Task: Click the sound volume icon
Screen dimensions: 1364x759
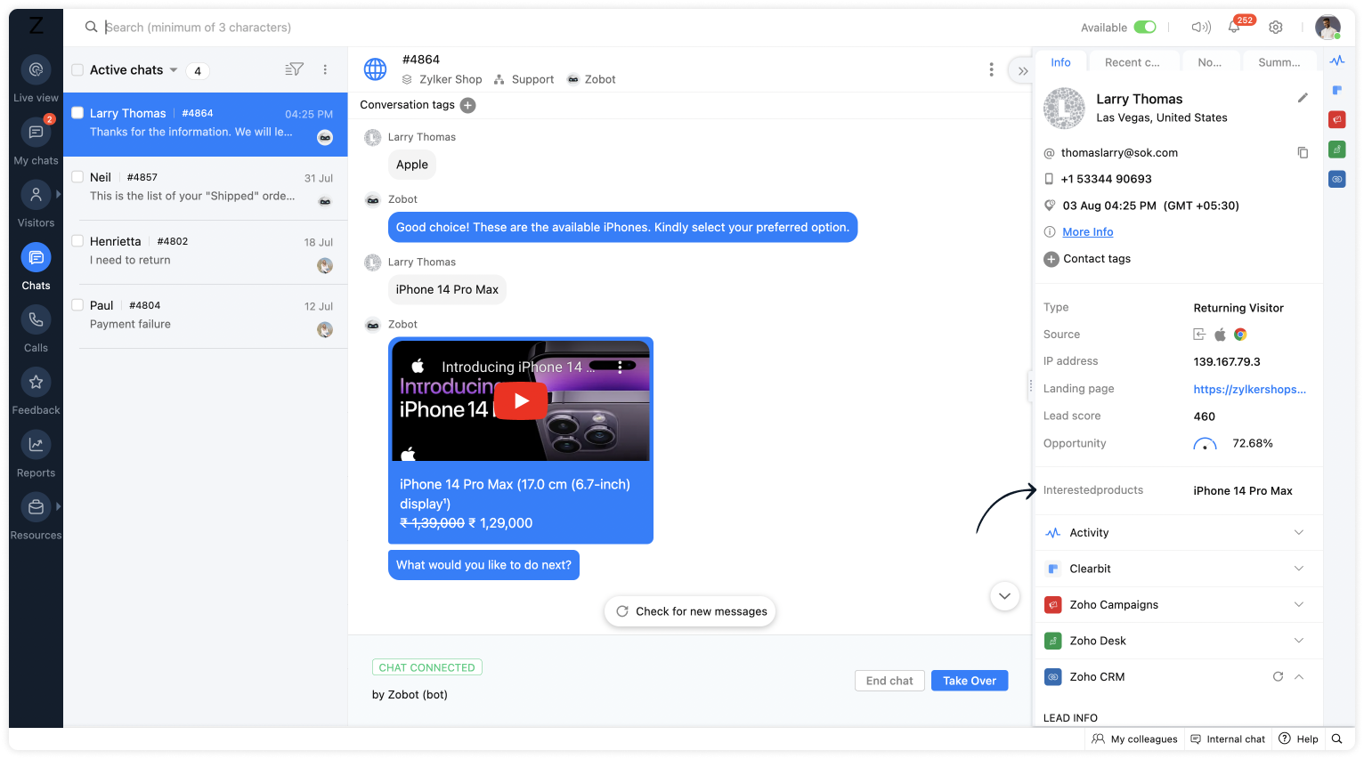Action: [1201, 28]
